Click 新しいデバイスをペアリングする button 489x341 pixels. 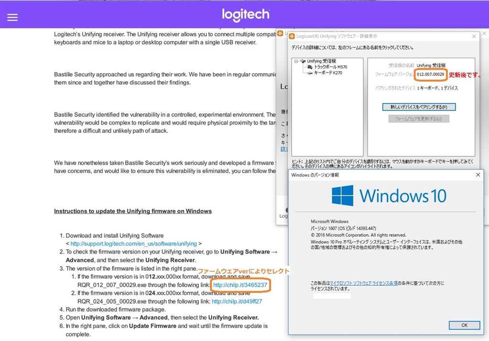coord(419,107)
